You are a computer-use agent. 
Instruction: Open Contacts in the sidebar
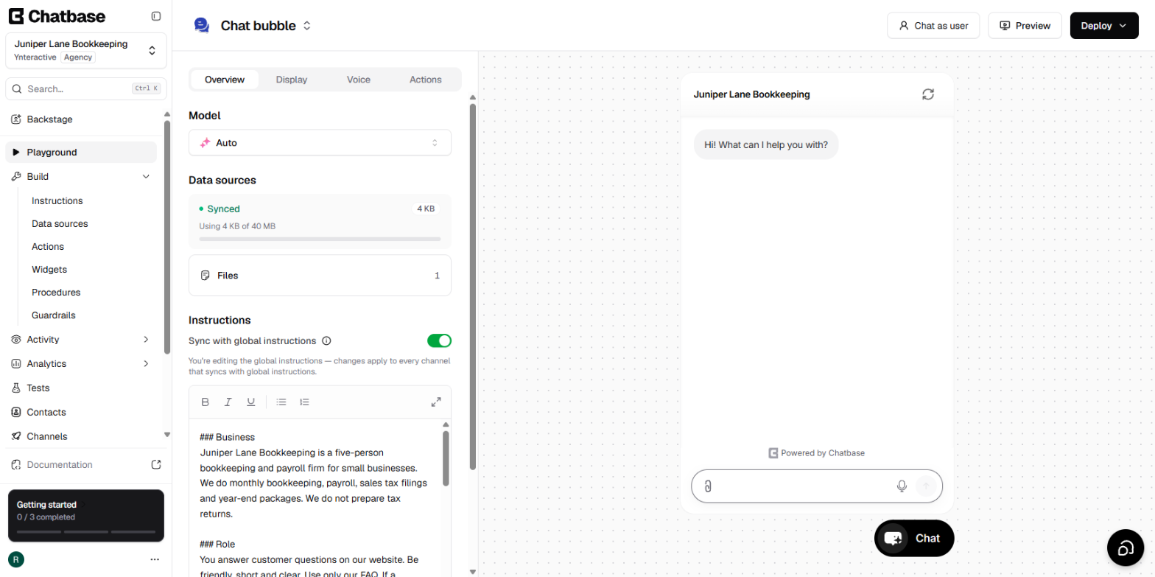click(x=81, y=412)
